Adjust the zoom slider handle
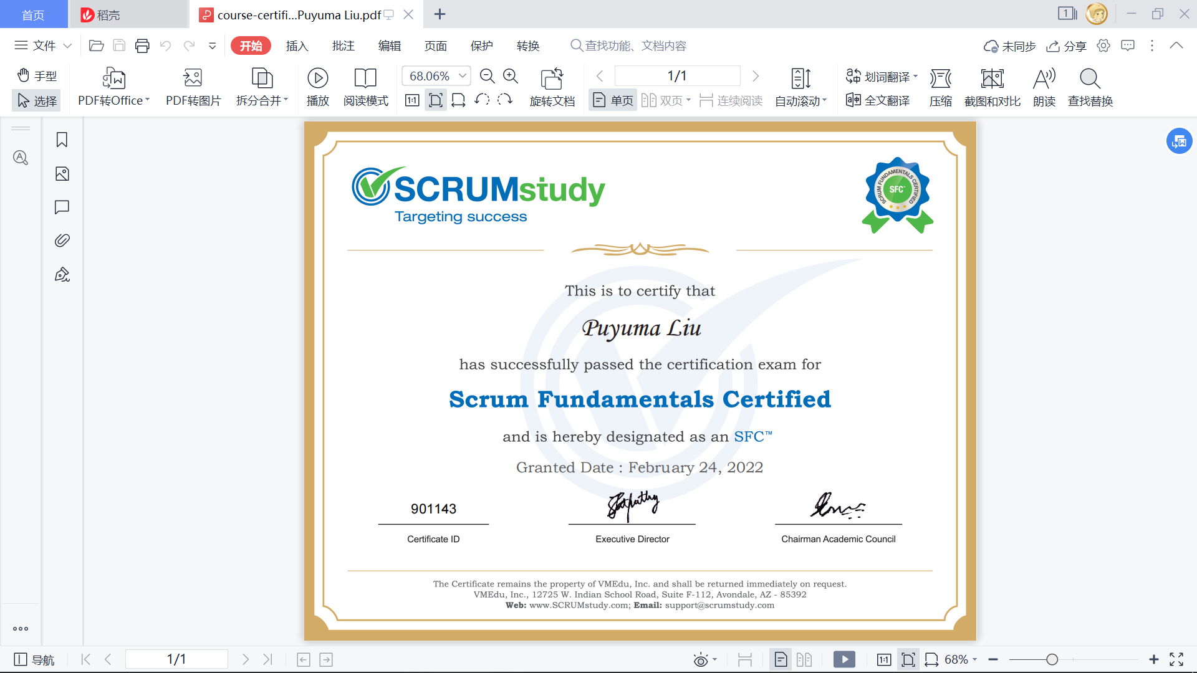This screenshot has width=1197, height=673. (1052, 659)
